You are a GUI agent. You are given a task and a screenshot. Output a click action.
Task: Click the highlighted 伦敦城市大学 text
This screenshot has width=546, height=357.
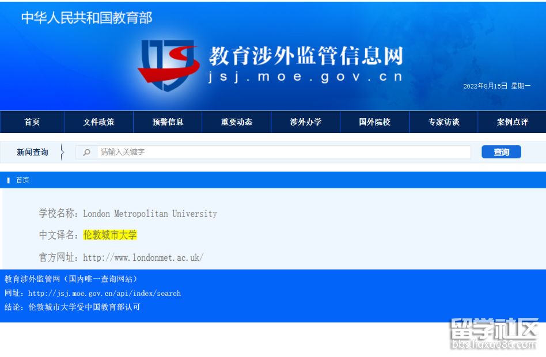tap(110, 235)
